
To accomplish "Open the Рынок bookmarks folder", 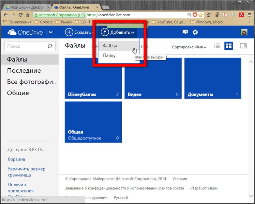I will click(x=64, y=22).
